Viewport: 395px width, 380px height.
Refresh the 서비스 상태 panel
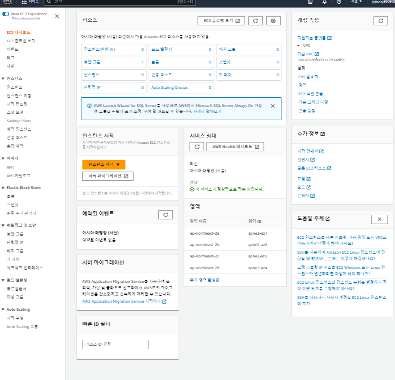(197, 147)
